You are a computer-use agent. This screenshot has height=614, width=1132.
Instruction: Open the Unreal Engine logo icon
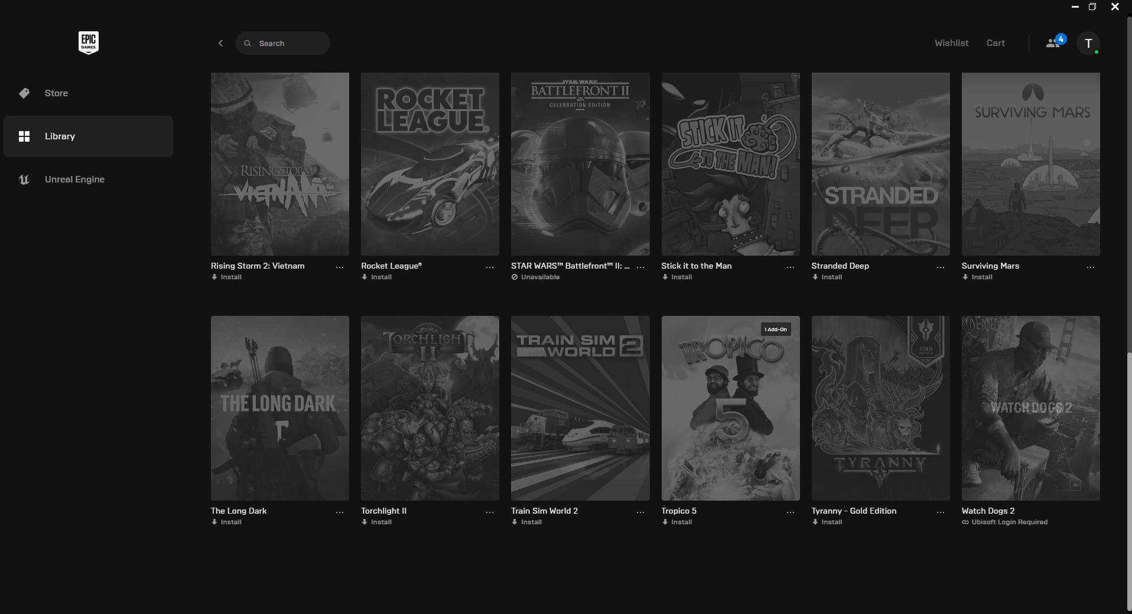[x=24, y=179]
